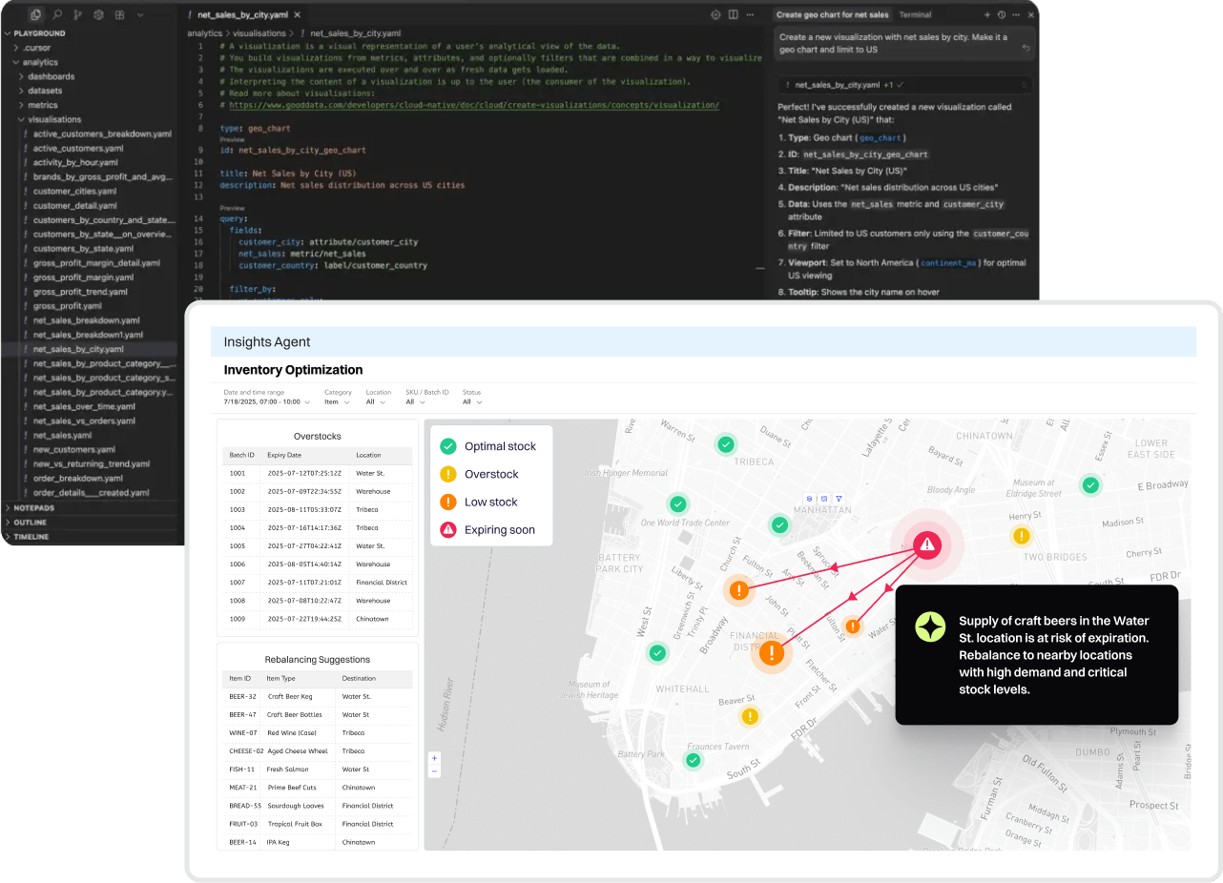Select the filter funnel icon on the map
The height and width of the screenshot is (883, 1223).
coord(838,499)
